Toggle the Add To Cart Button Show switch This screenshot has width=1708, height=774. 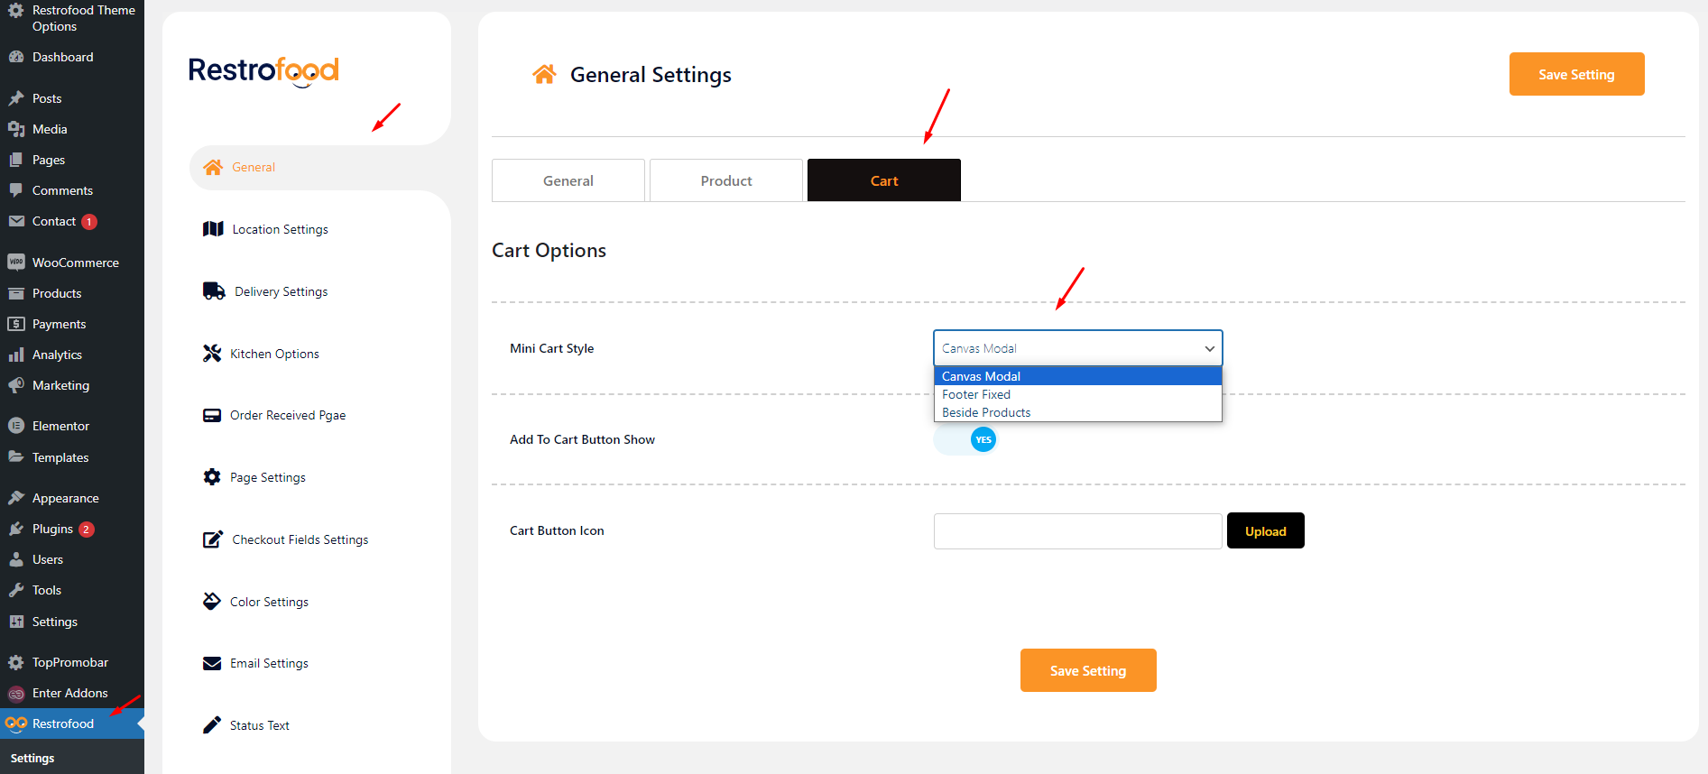[x=965, y=440]
